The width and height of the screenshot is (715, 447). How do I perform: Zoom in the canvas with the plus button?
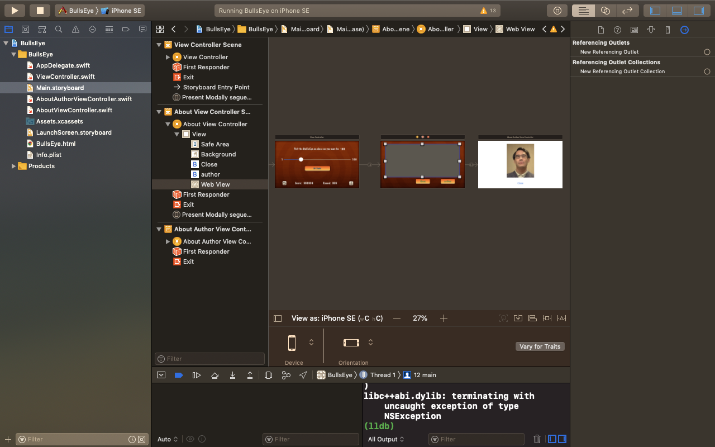444,318
